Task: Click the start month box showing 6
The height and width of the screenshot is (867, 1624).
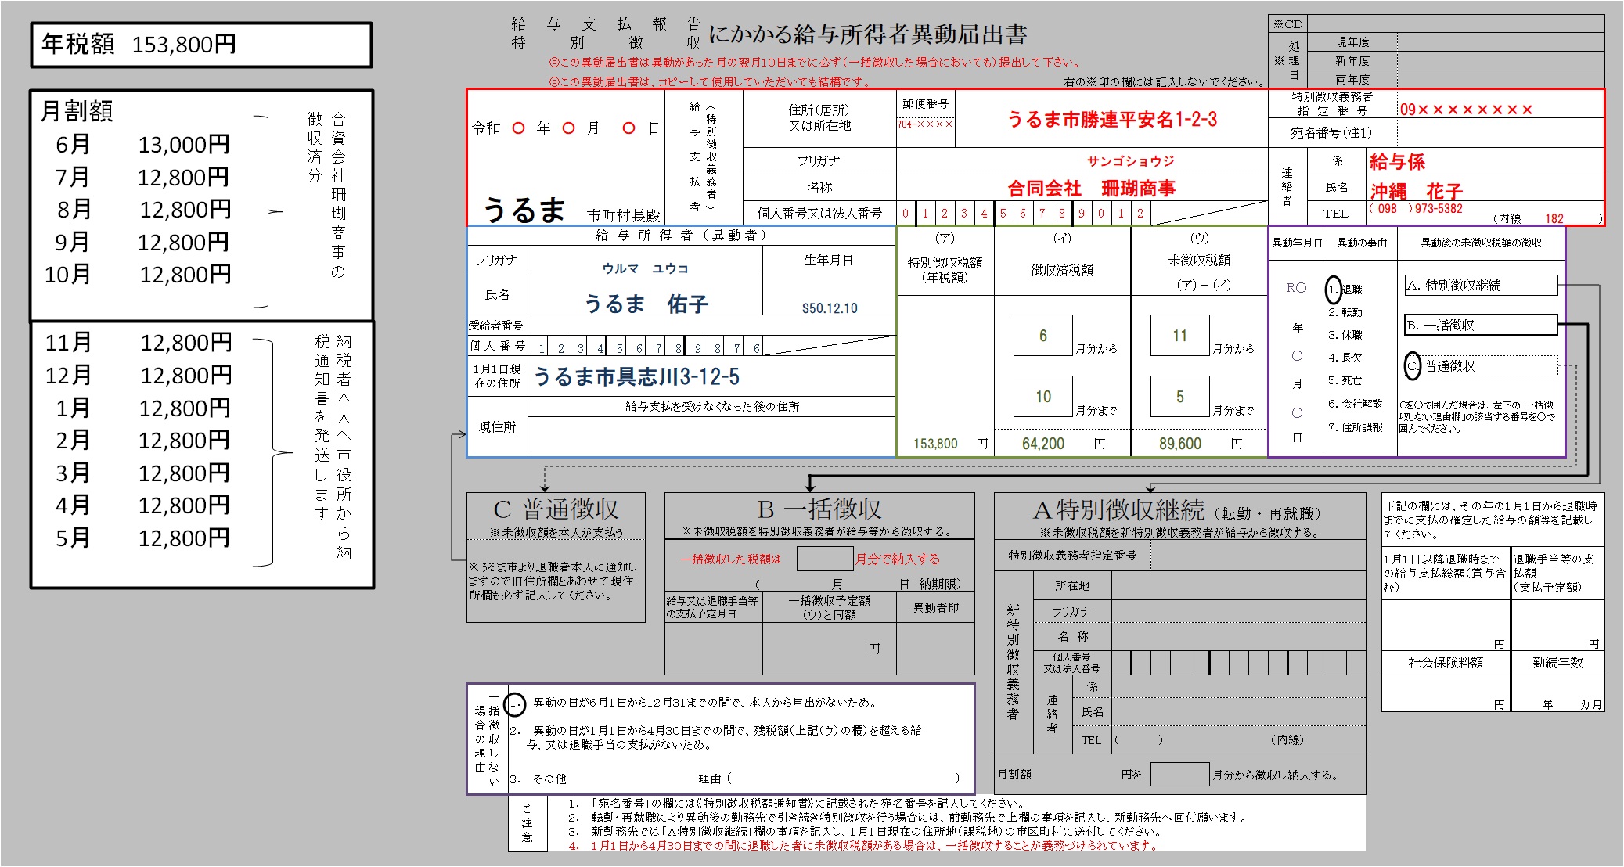Action: click(1042, 336)
